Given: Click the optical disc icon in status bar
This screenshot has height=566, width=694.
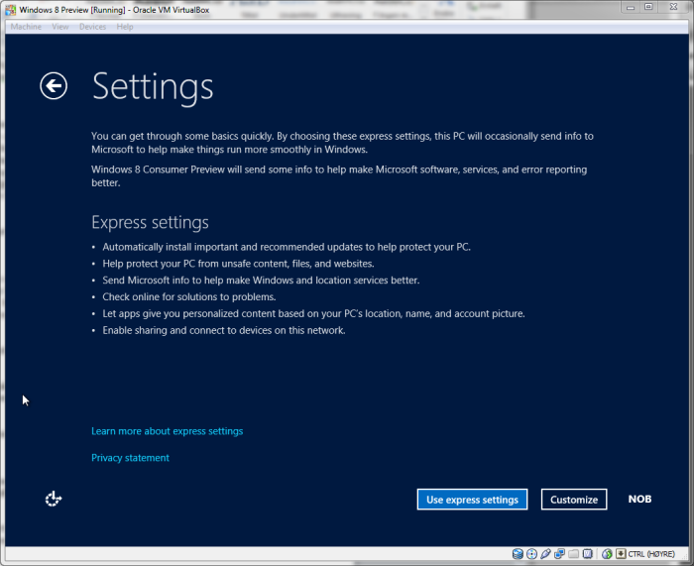Looking at the screenshot, I should click(531, 553).
